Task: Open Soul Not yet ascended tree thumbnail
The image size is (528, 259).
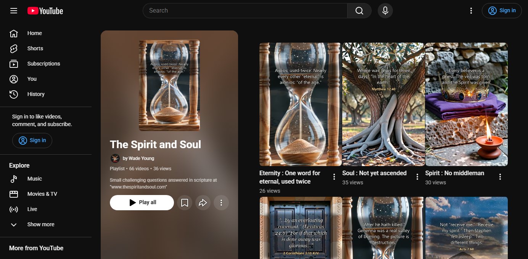Action: pos(383,104)
